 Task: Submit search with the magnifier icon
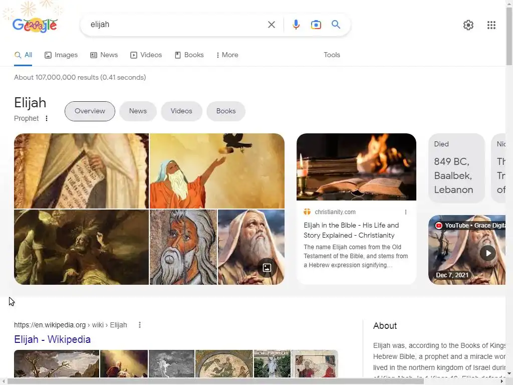[x=336, y=24]
